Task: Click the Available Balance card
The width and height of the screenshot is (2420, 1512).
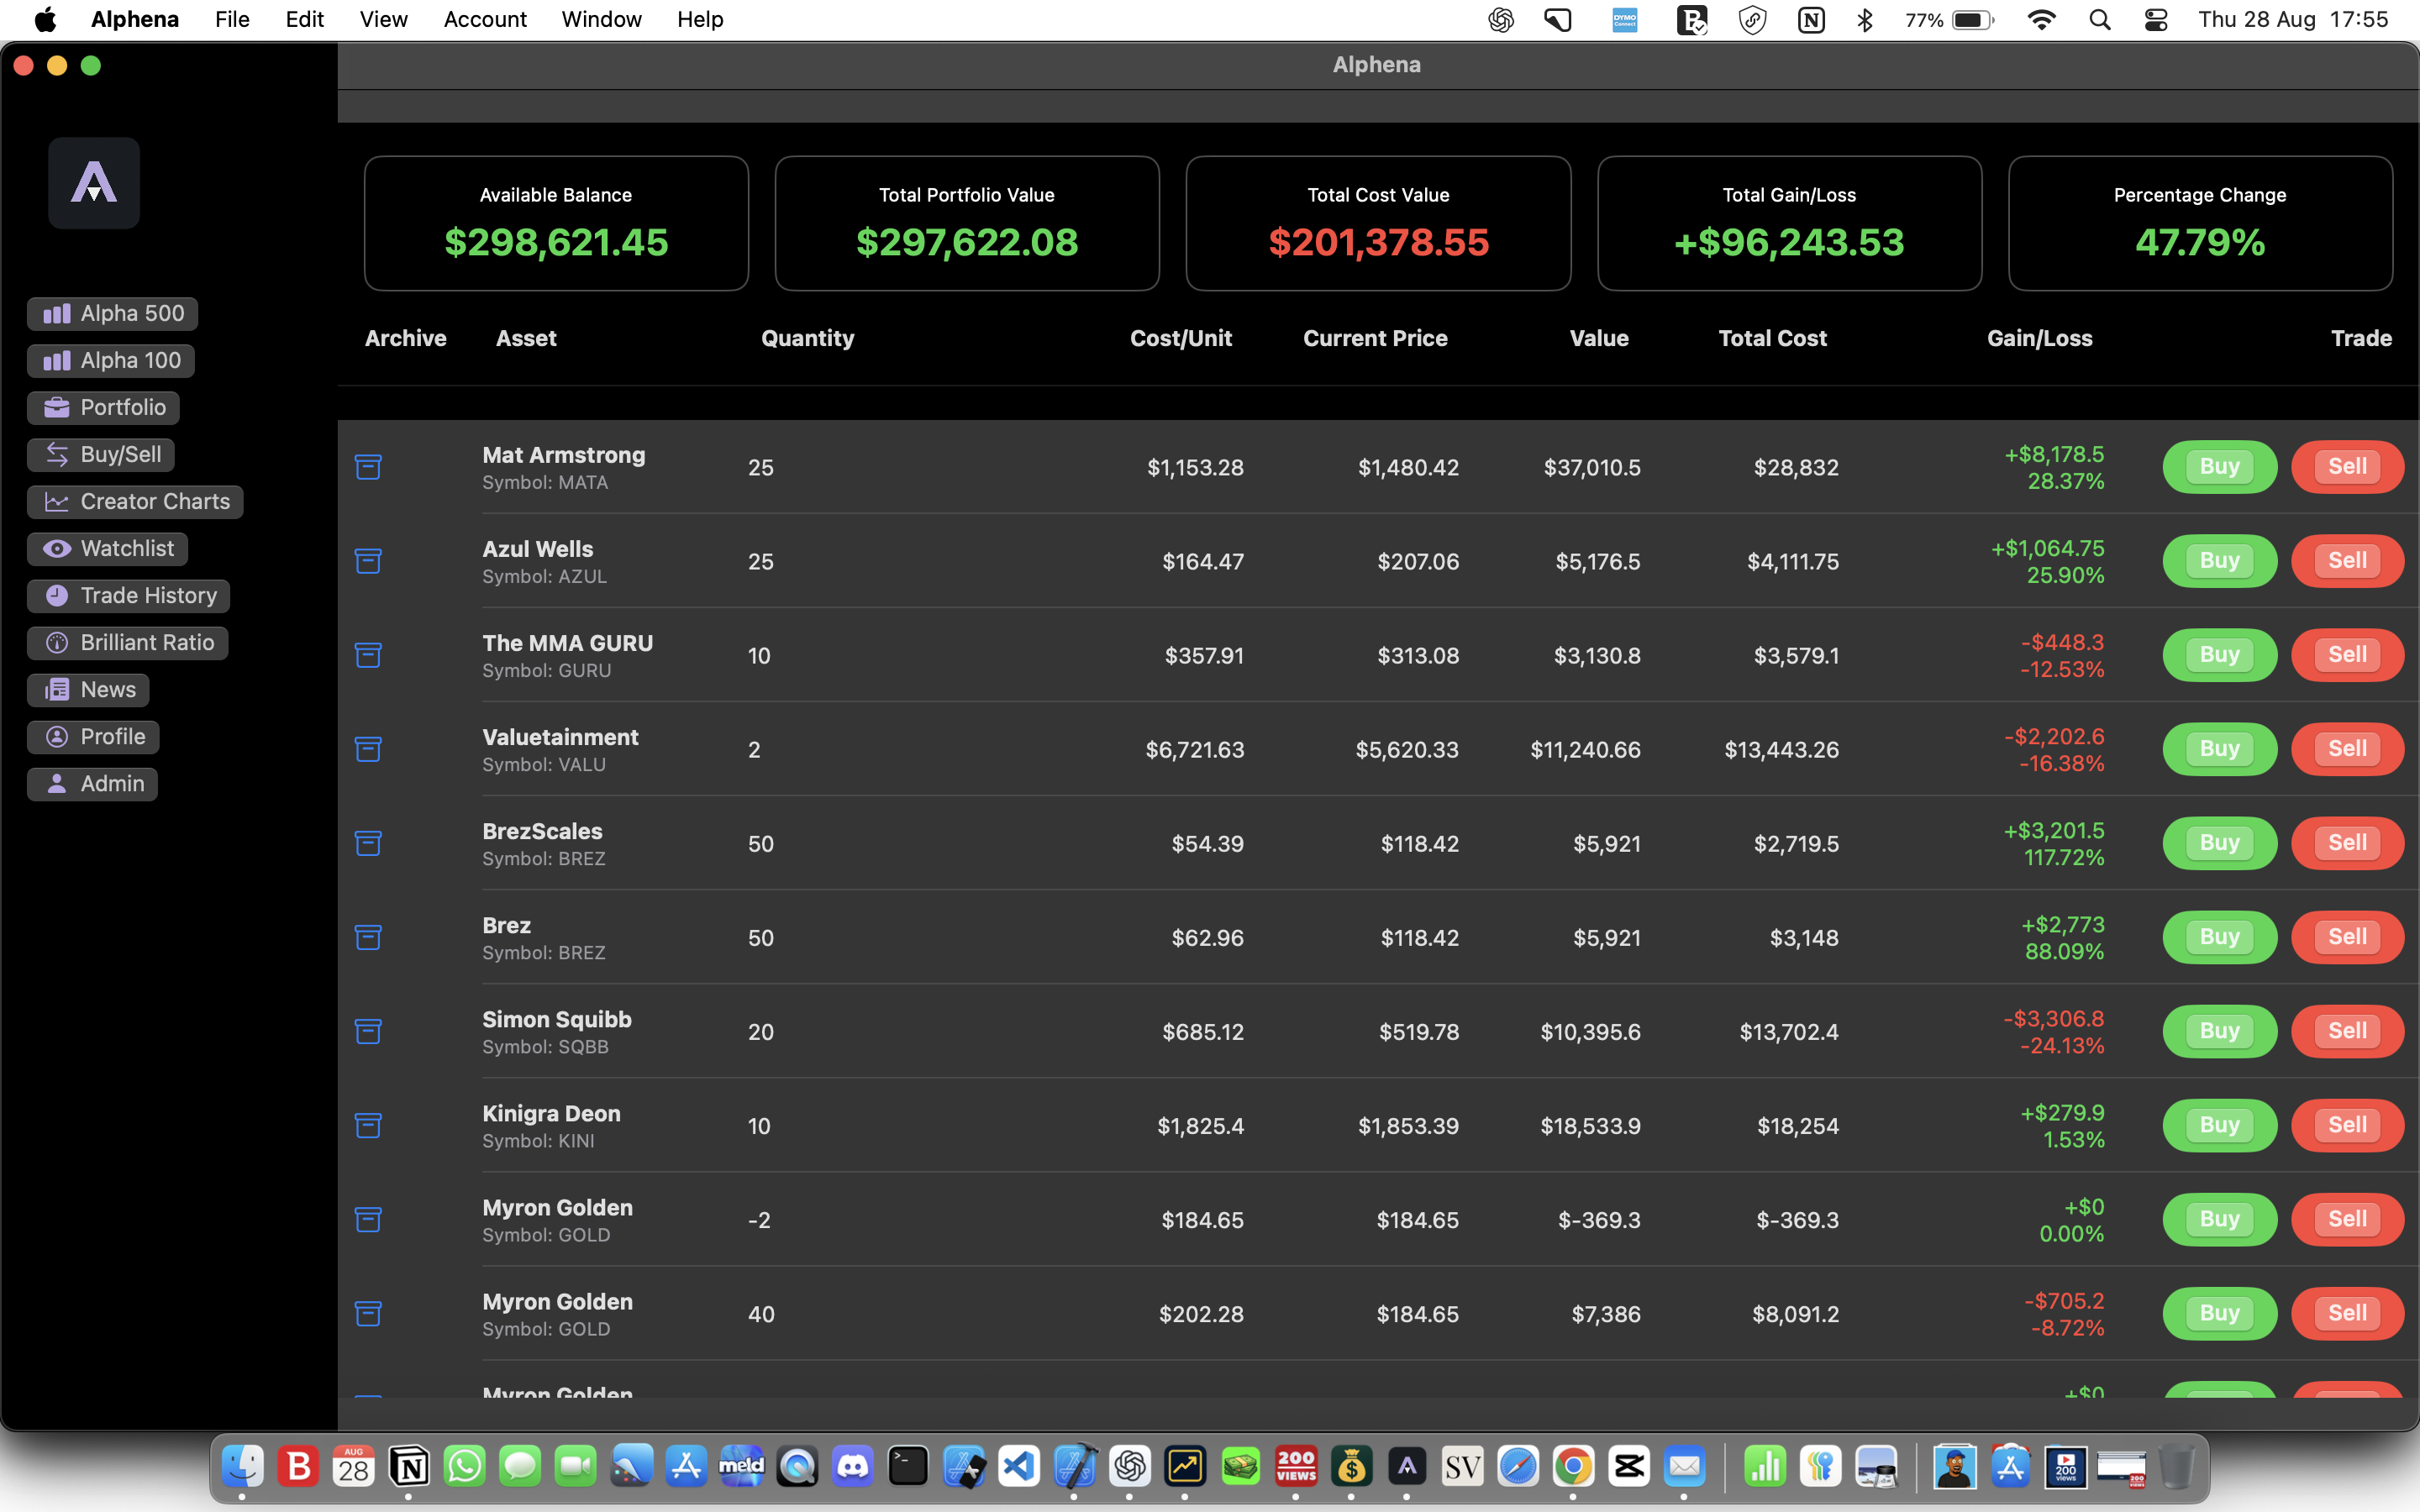Action: click(x=556, y=223)
